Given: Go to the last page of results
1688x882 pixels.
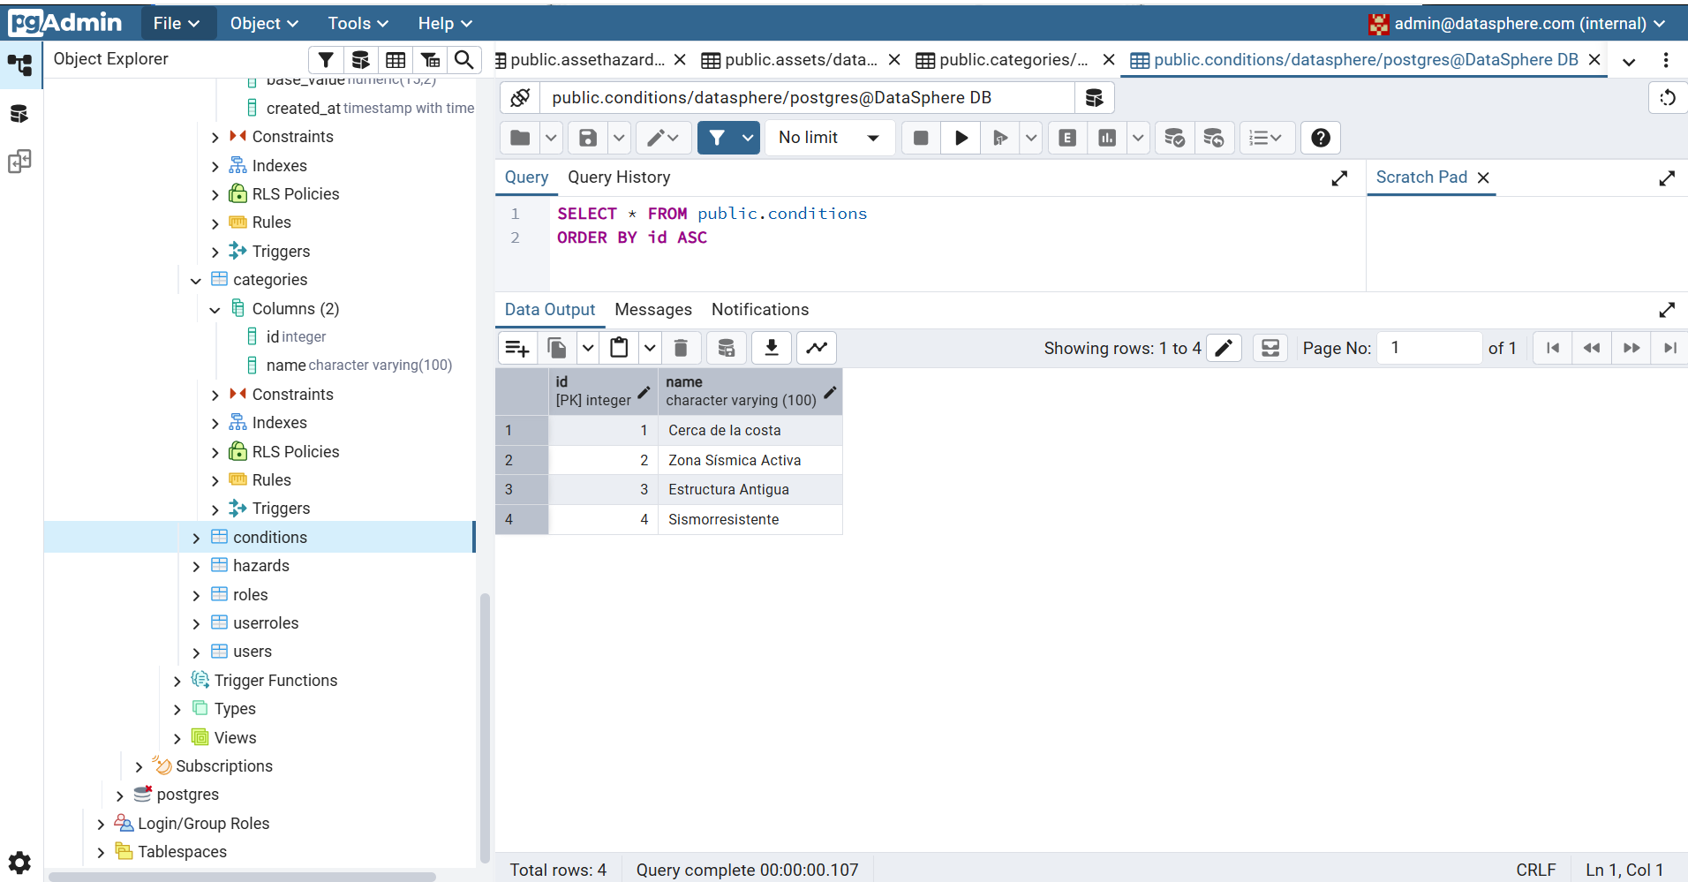Looking at the screenshot, I should click(x=1670, y=348).
